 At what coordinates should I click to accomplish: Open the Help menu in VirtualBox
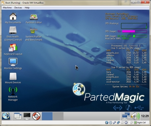click(x=27, y=8)
